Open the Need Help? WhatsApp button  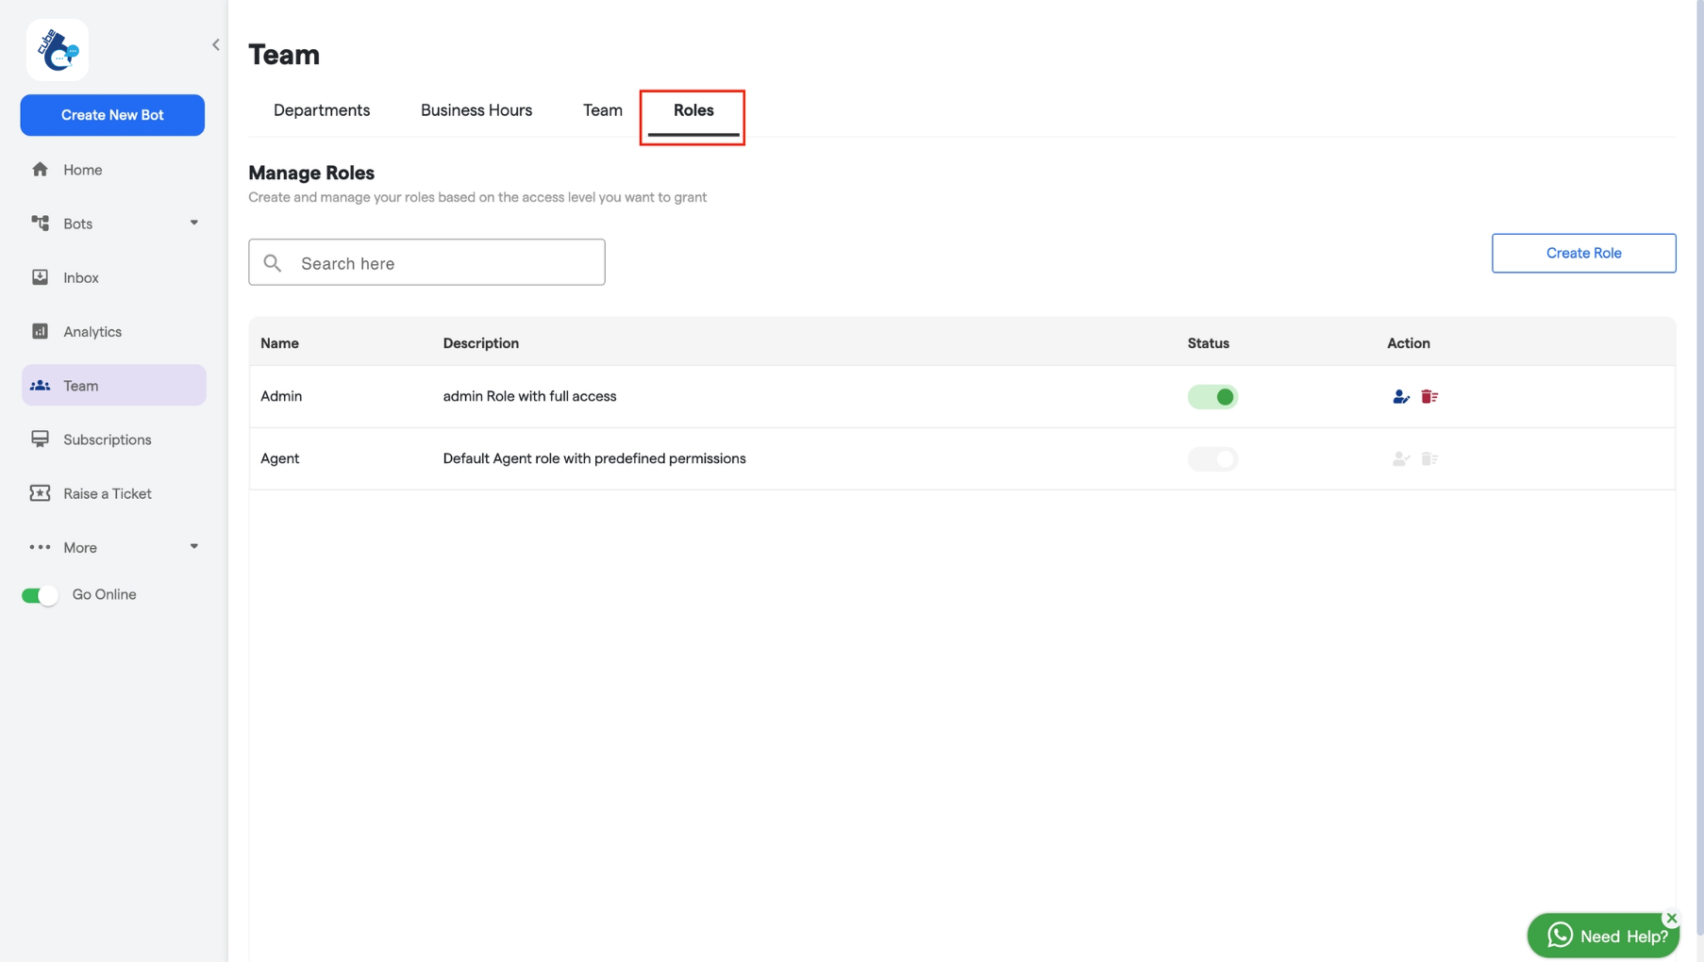(x=1603, y=936)
